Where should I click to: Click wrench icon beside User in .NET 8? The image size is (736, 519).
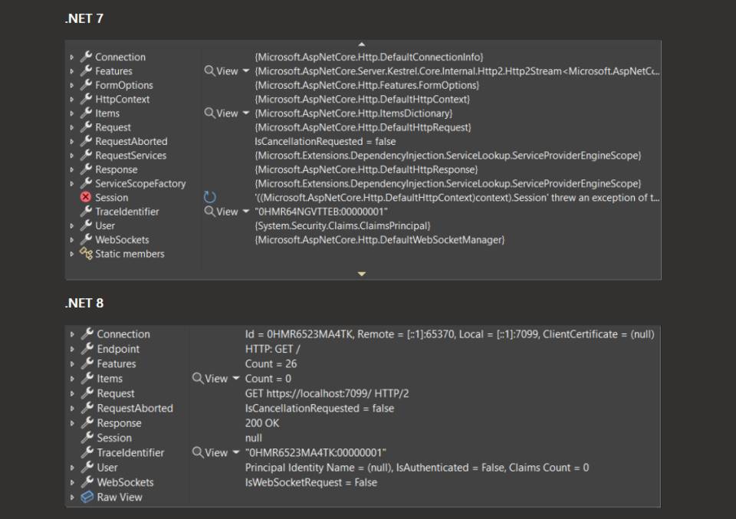click(87, 467)
